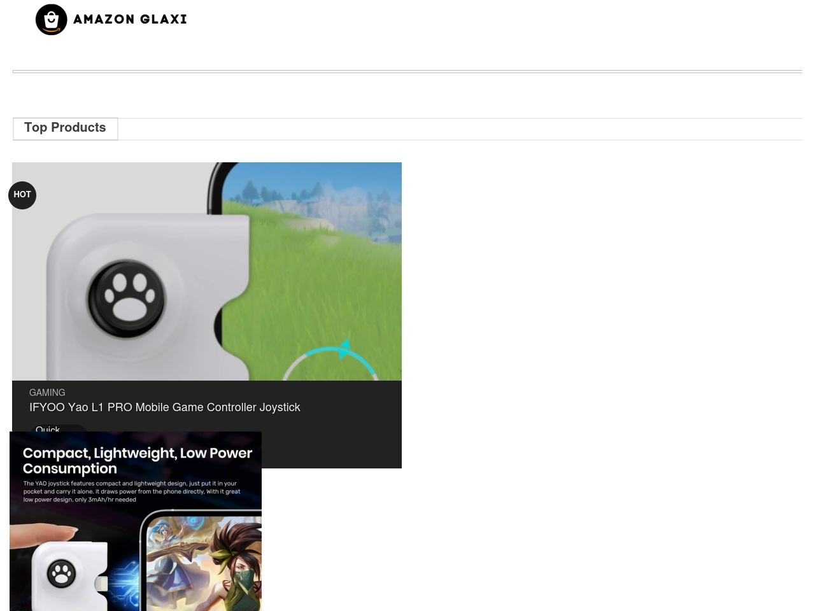Open the Compact, Lightweight joystick preview image
815x611 pixels.
click(x=136, y=521)
